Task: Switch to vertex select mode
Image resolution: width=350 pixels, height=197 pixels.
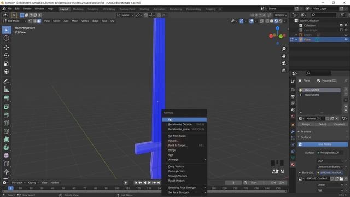Action: click(30, 21)
